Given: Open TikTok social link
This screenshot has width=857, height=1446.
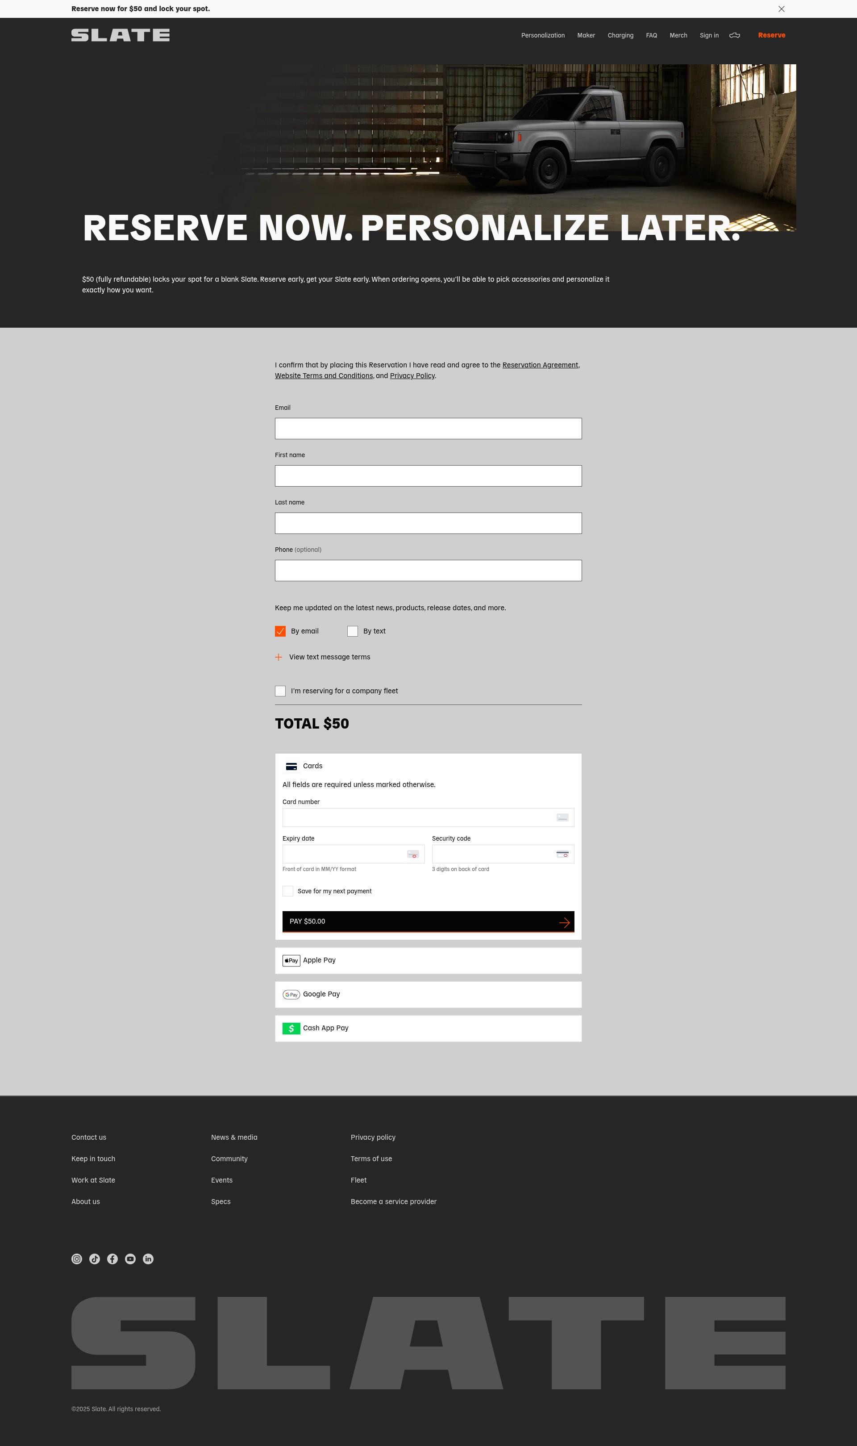Looking at the screenshot, I should click(95, 1259).
